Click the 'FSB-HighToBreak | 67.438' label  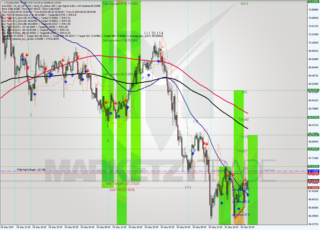(31, 169)
